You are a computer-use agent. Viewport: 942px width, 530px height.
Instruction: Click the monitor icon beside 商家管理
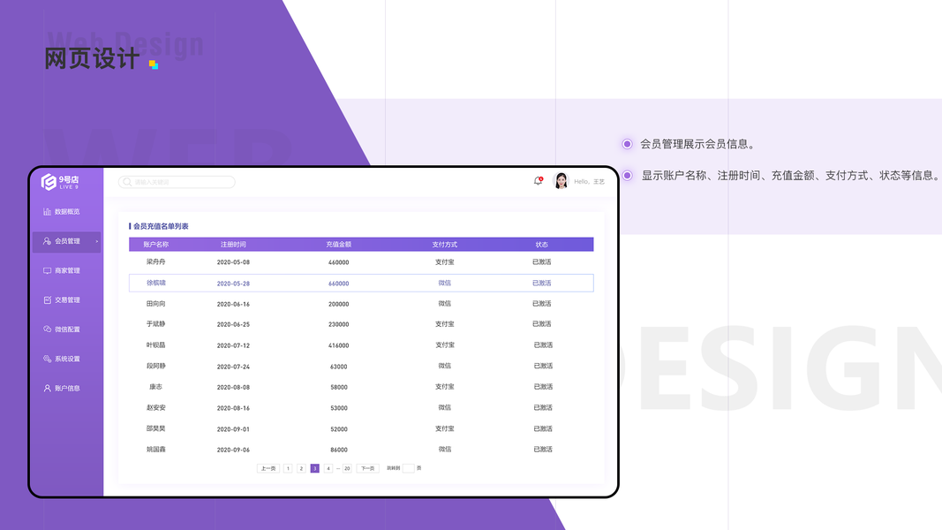47,270
